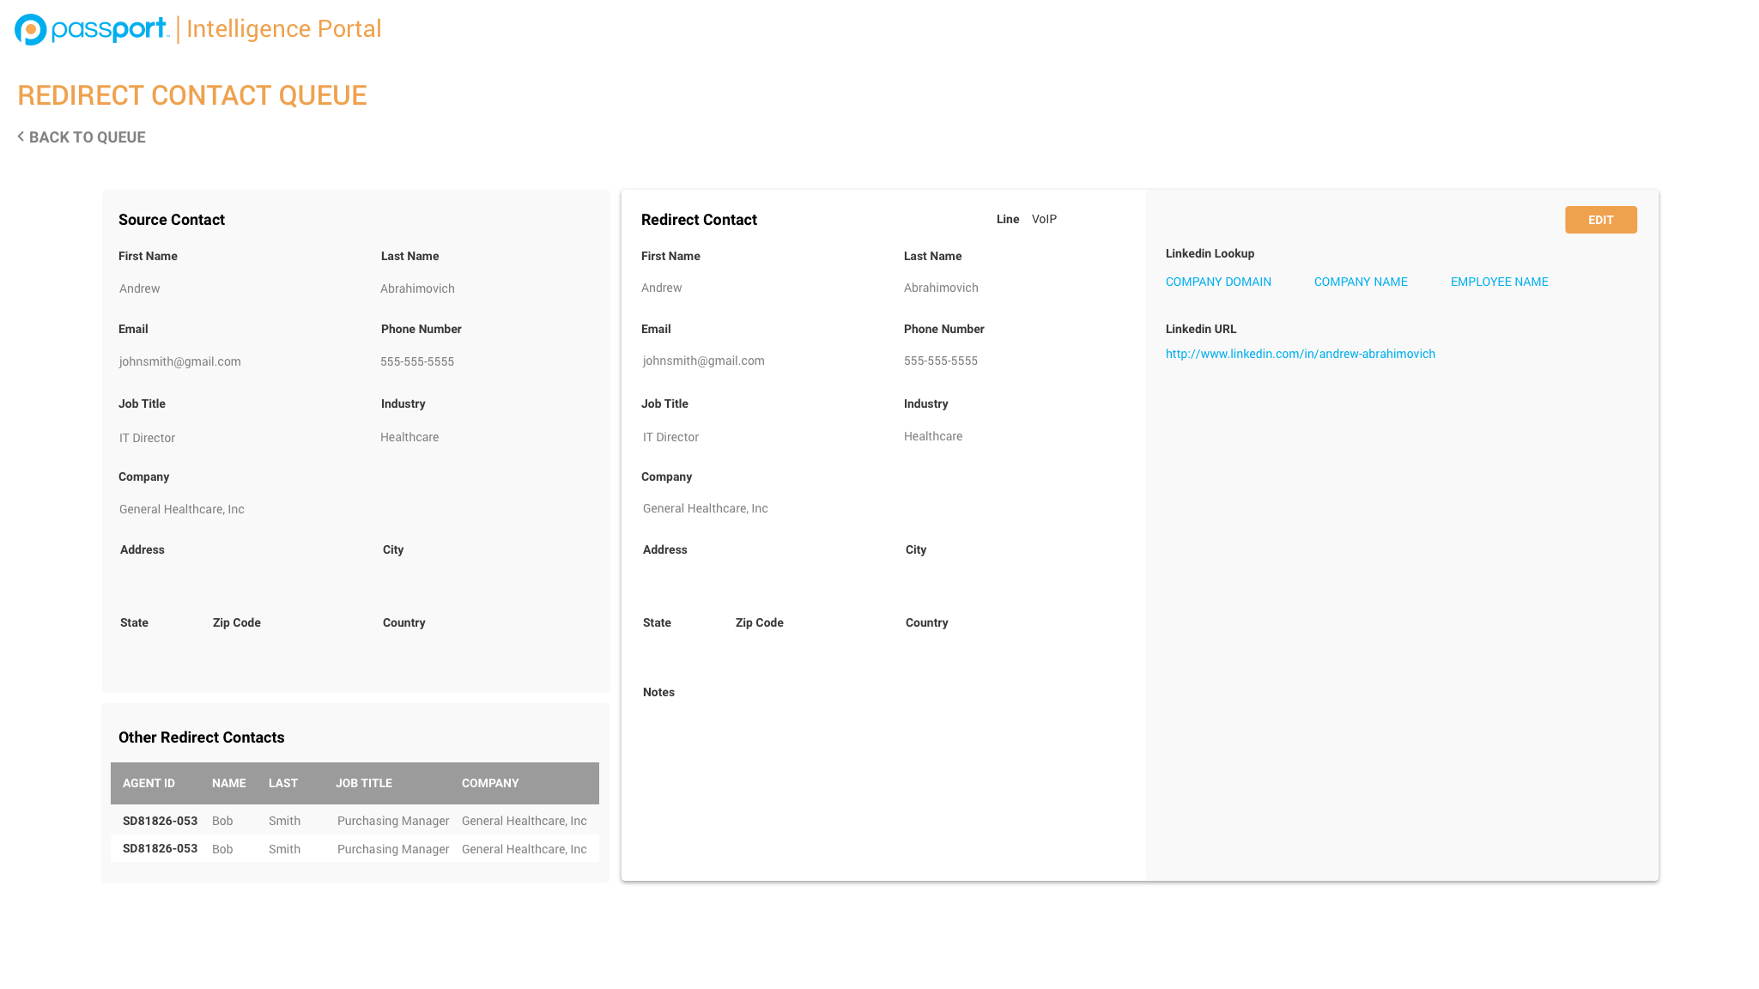Click Redirect Contact industry Healthcare

pyautogui.click(x=933, y=436)
